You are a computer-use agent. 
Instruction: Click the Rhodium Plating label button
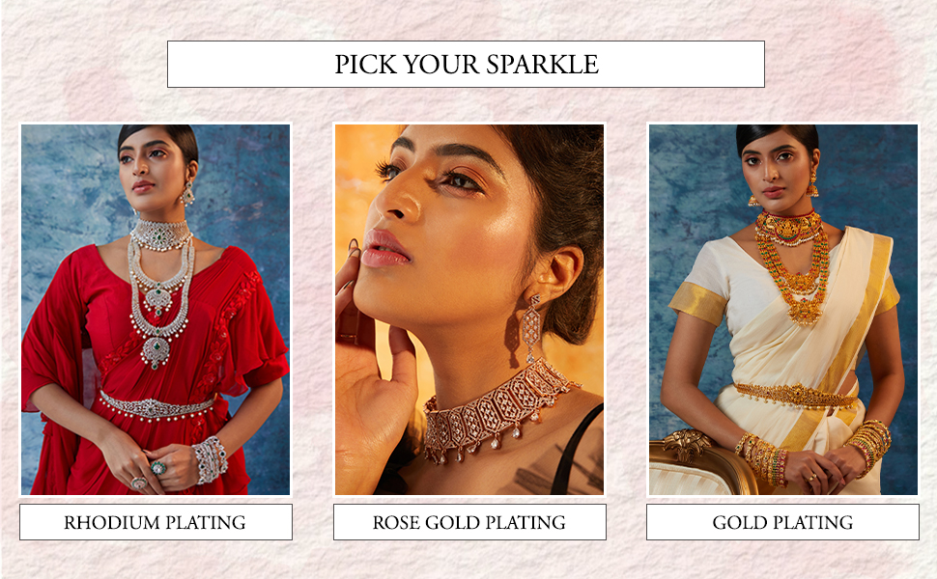click(x=156, y=522)
